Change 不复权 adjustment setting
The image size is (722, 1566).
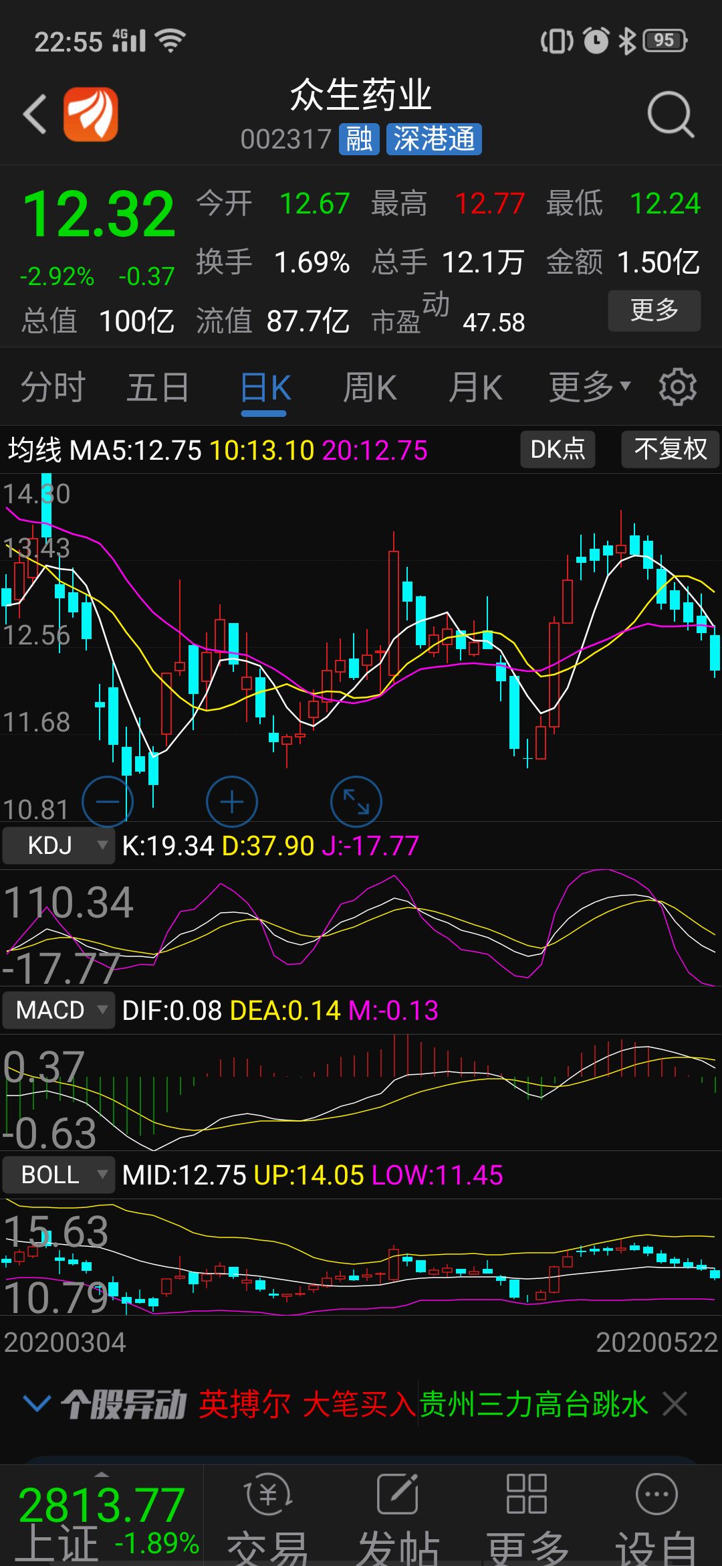pyautogui.click(x=671, y=449)
